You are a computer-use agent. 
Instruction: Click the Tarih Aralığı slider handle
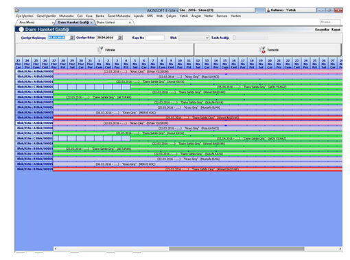click(234, 38)
